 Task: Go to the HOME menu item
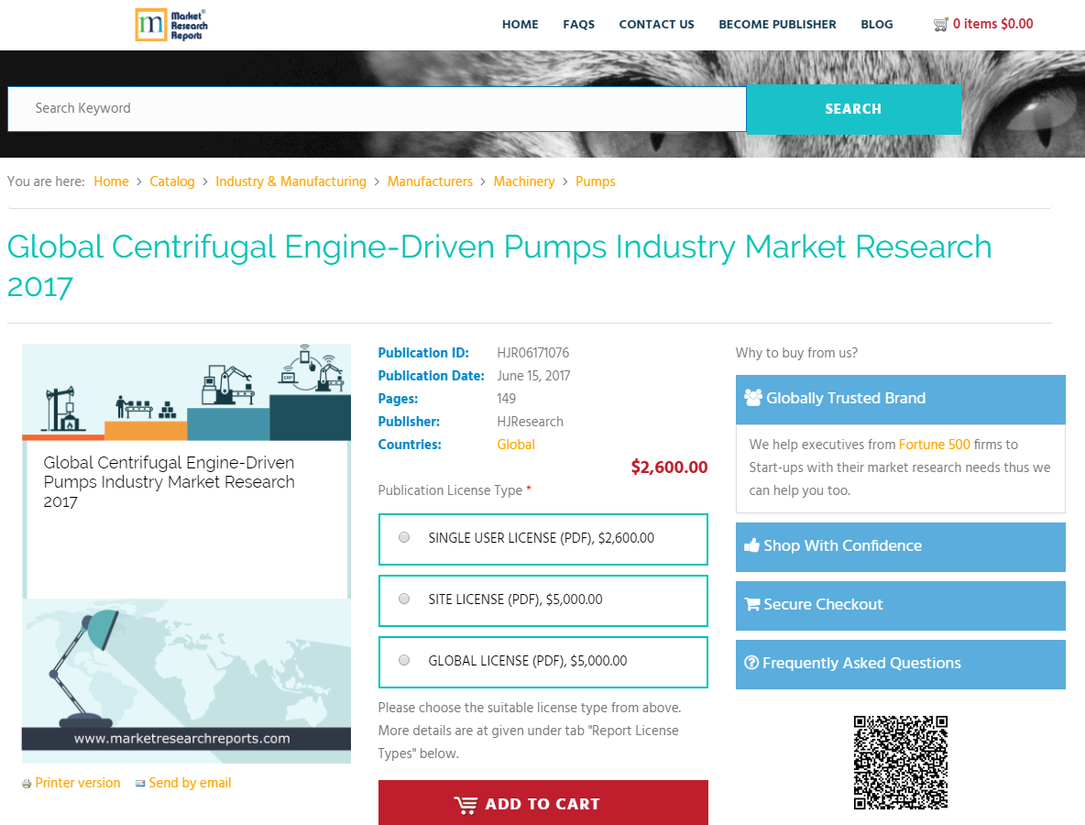tap(521, 24)
